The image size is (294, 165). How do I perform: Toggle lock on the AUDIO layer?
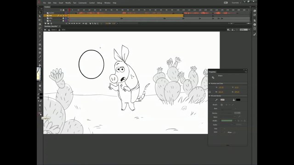point(63,13)
